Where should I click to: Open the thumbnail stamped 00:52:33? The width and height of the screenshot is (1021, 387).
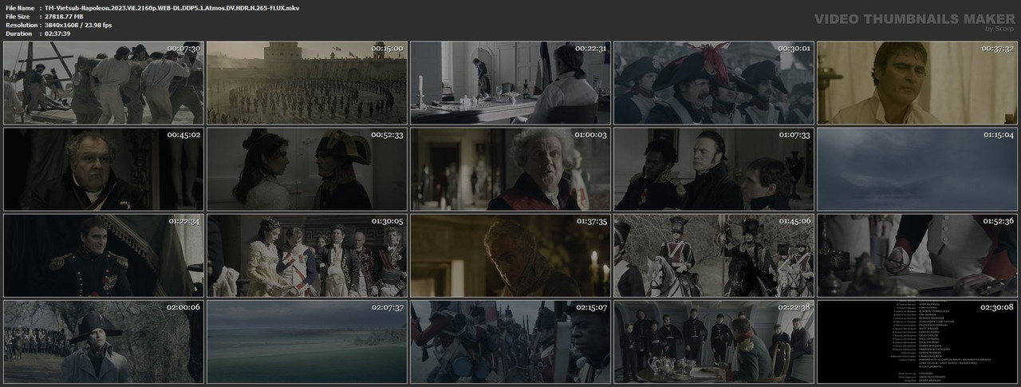(307, 168)
